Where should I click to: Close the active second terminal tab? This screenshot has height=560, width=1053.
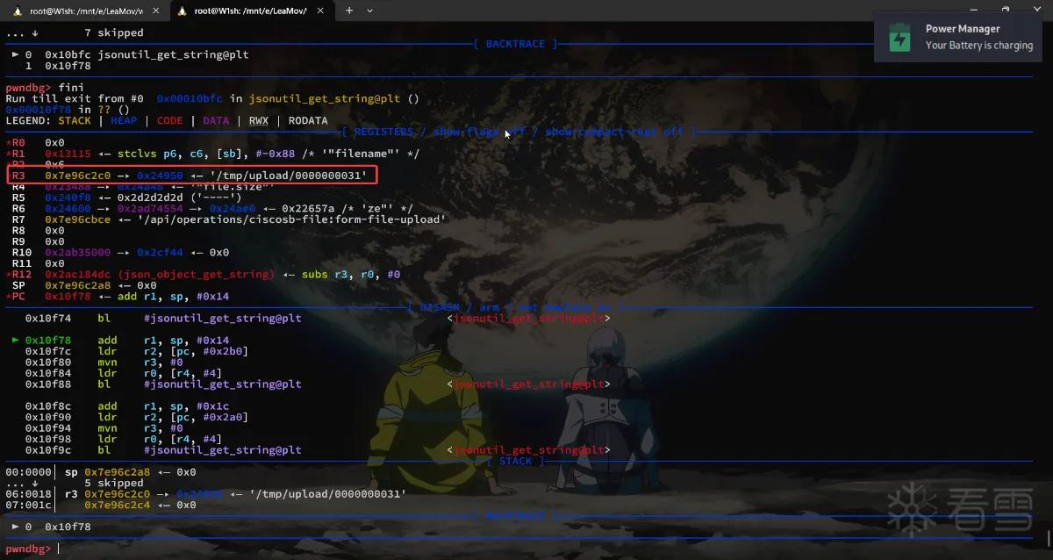click(x=321, y=11)
